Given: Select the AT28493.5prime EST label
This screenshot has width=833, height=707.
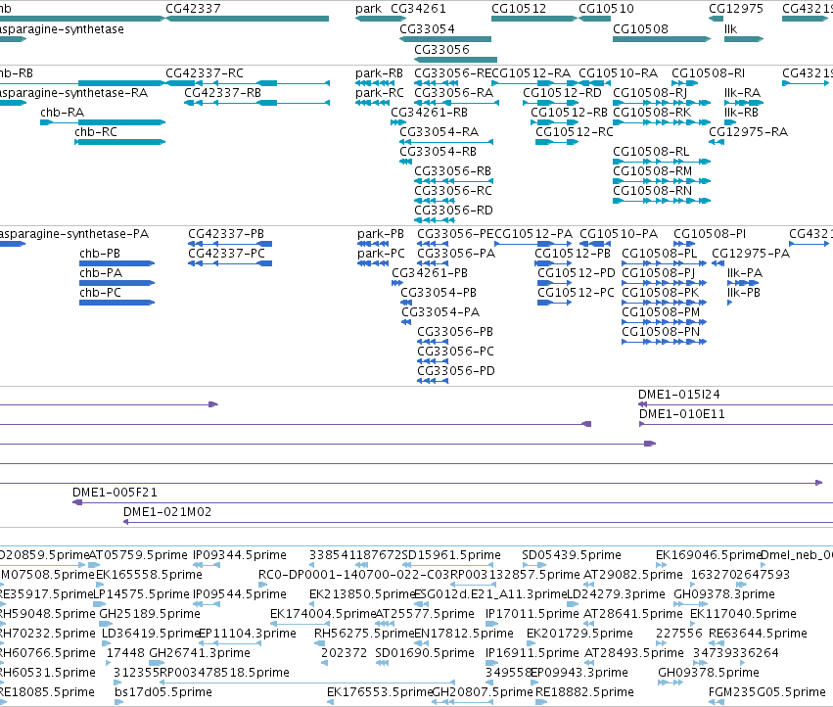Looking at the screenshot, I should tap(633, 653).
